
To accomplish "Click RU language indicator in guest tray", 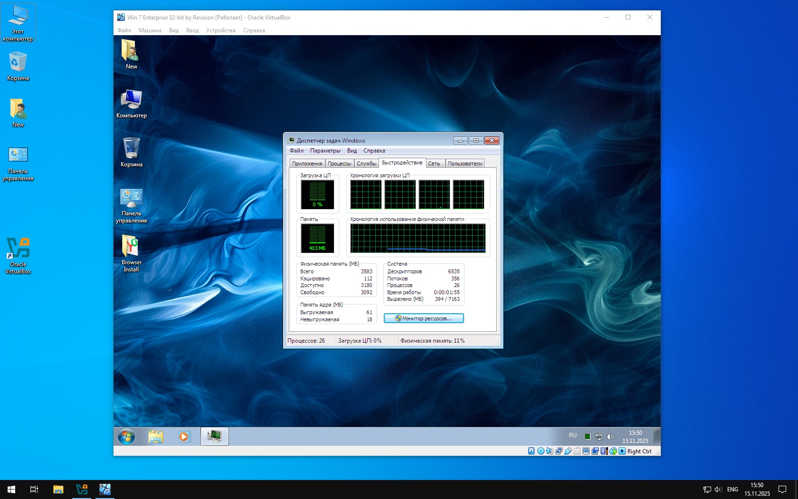I will [x=573, y=435].
